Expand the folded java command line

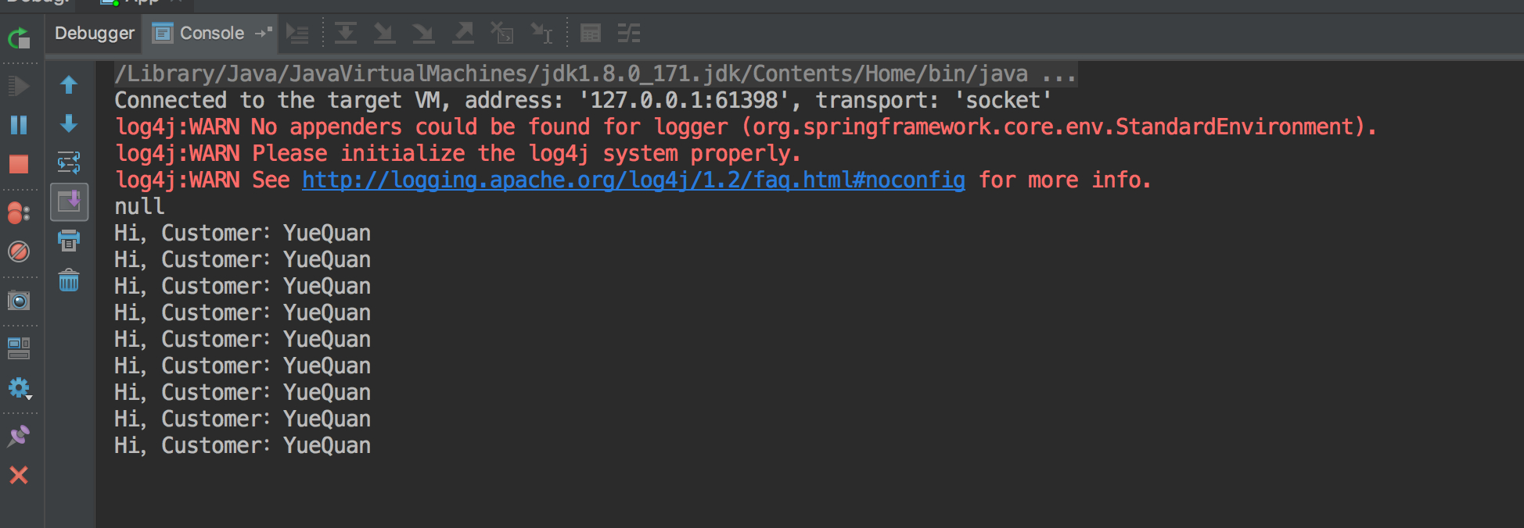click(1059, 74)
